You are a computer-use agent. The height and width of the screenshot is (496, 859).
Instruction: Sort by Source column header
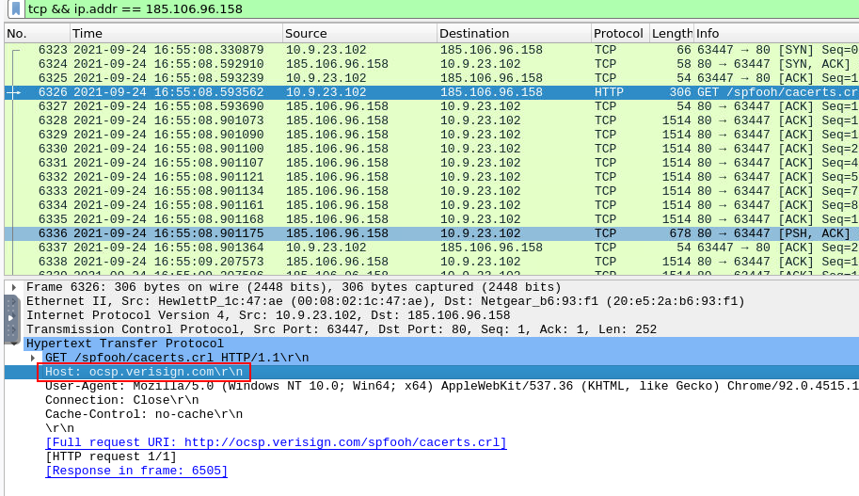[x=360, y=34]
